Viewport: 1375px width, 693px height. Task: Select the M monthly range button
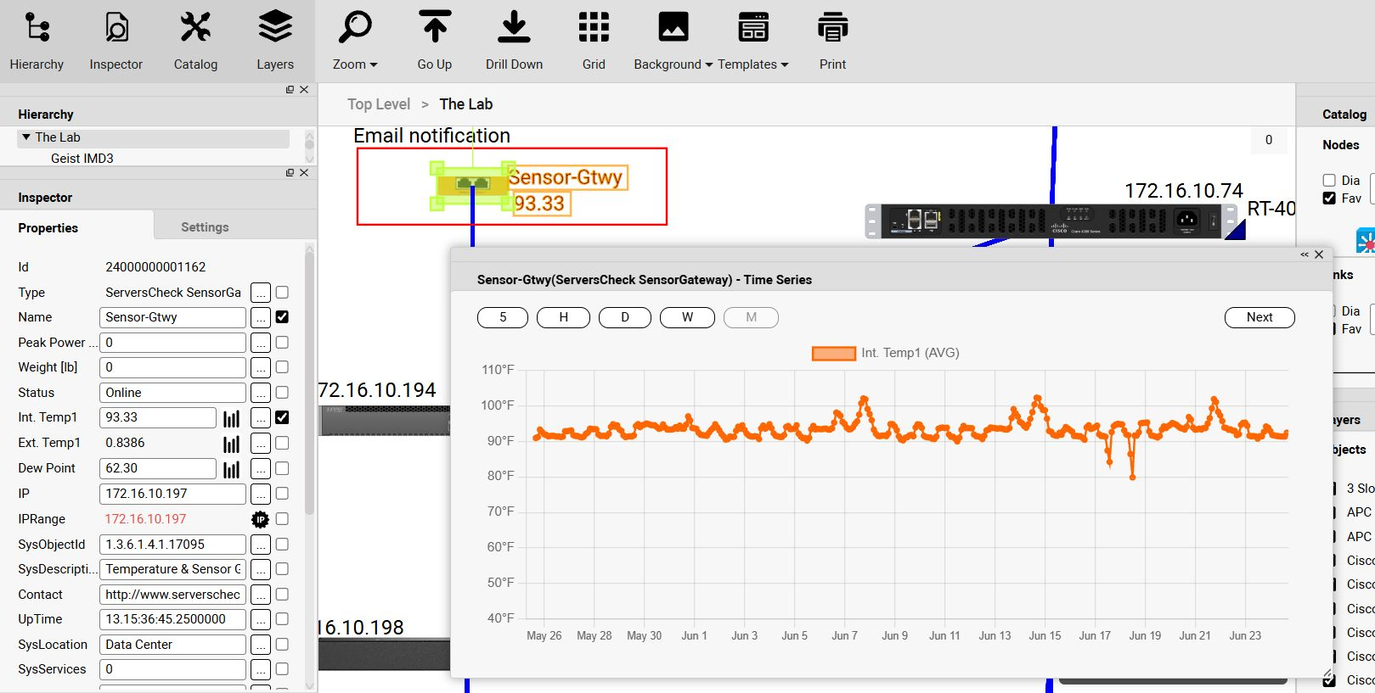(751, 317)
